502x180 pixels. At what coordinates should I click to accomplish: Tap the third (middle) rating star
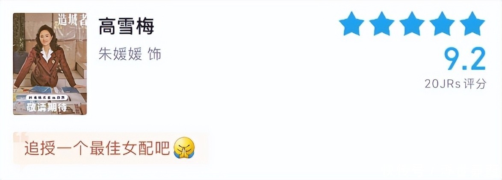point(412,24)
